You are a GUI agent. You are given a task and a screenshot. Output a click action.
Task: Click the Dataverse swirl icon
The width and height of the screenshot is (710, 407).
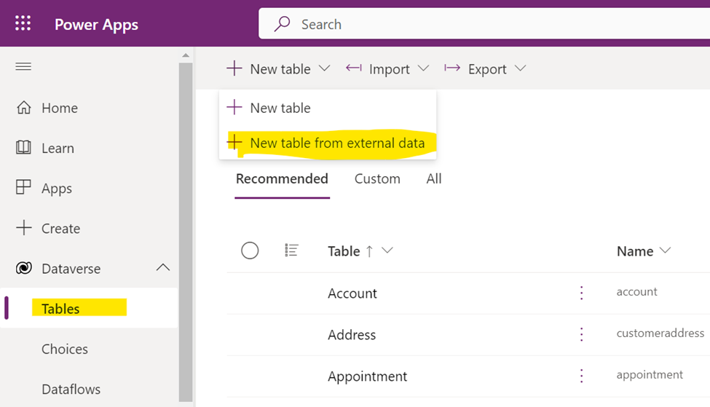tap(23, 268)
